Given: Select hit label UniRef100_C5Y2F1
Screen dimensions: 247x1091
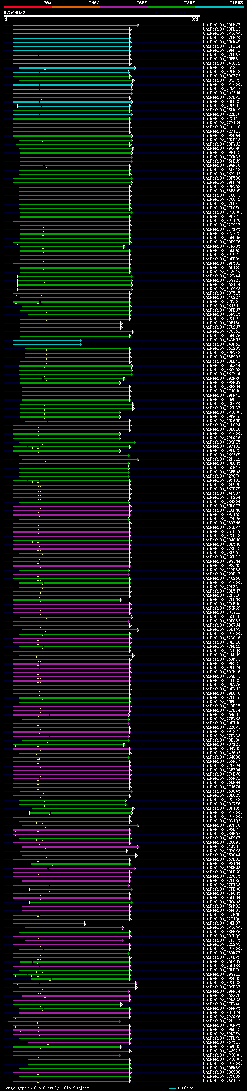Looking at the screenshot, I should 222,68.
